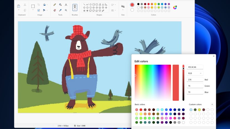This screenshot has width=230, height=129.
Task: Open the Paste options arrow under Clipboard
Action: coord(19,10)
